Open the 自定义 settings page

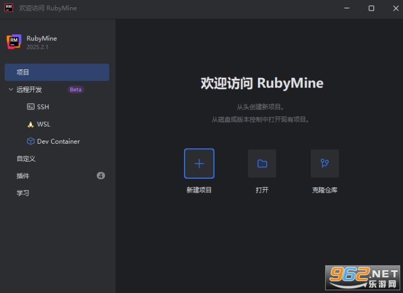[x=26, y=159]
